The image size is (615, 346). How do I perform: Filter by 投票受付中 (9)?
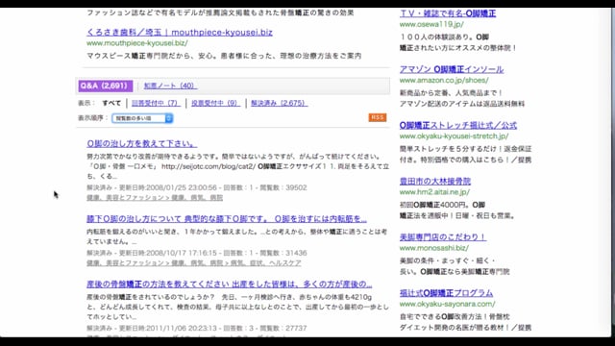215,103
